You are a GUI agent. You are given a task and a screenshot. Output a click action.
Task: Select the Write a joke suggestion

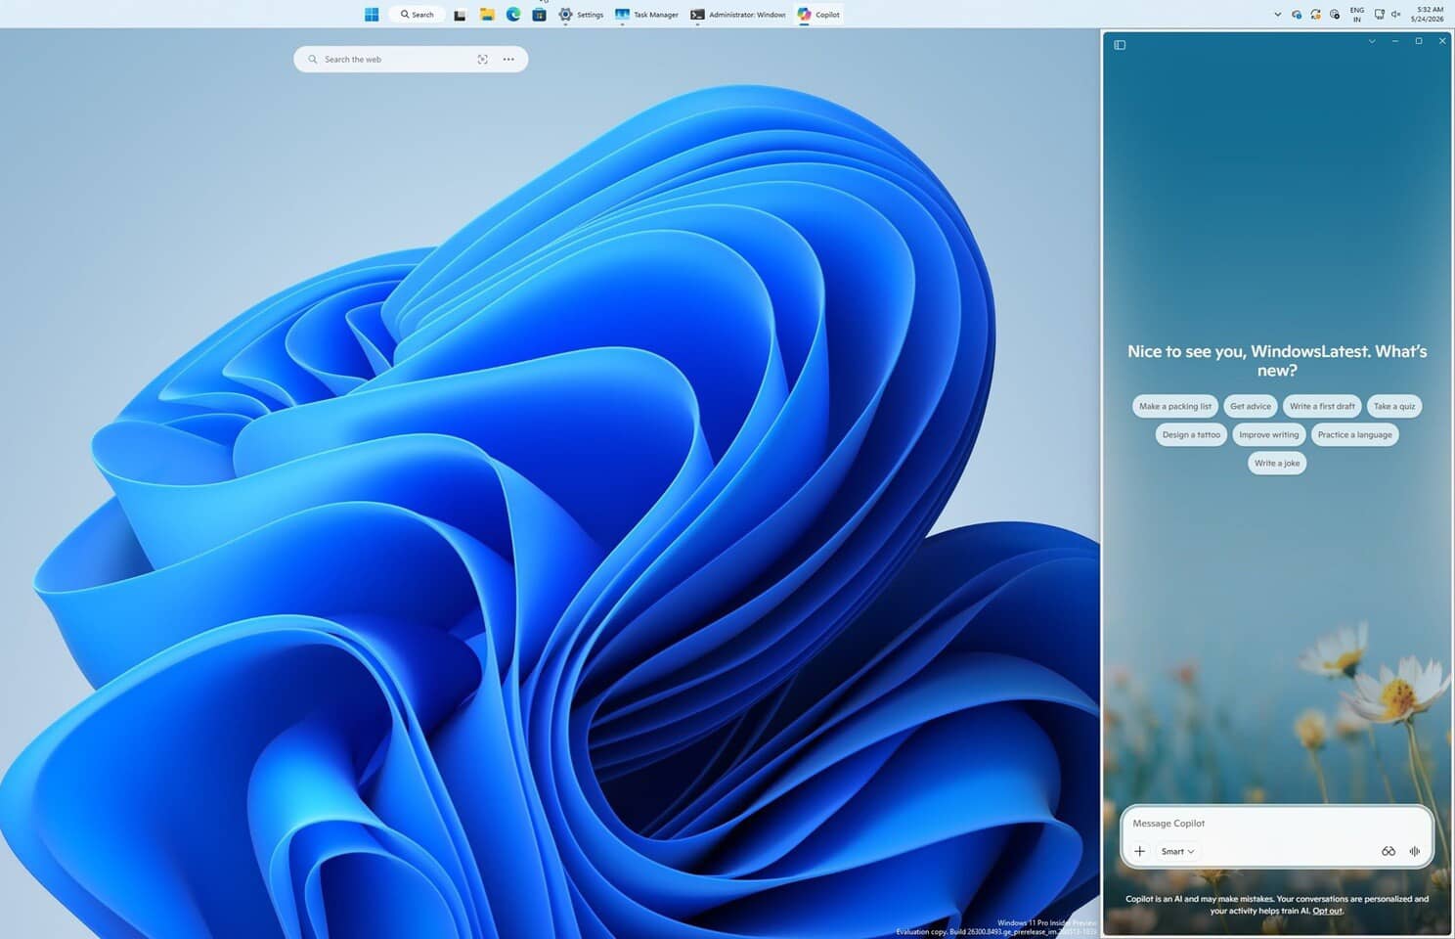point(1277,463)
